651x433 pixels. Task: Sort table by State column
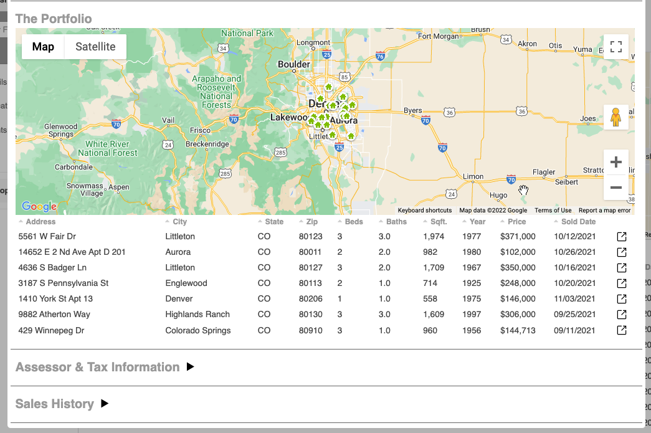coord(271,222)
